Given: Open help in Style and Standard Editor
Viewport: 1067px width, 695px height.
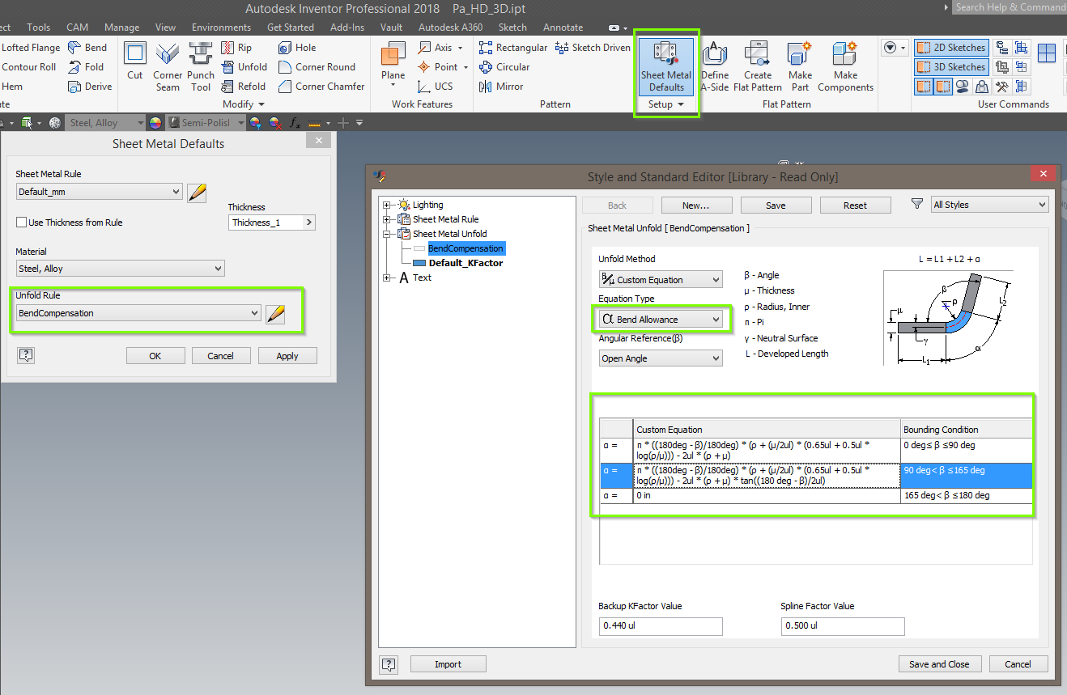Looking at the screenshot, I should [389, 664].
